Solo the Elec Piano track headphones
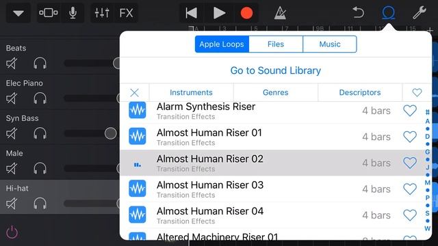 click(40, 98)
